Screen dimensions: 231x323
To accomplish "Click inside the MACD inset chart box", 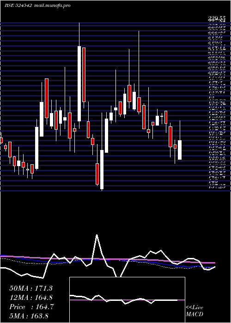I will click(x=127, y=300).
